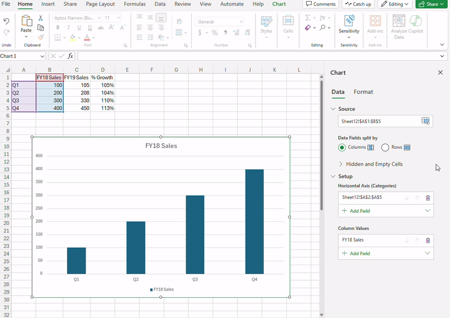450x318 pixels.
Task: Delete the Horizontal Axis category field
Action: pos(427,198)
